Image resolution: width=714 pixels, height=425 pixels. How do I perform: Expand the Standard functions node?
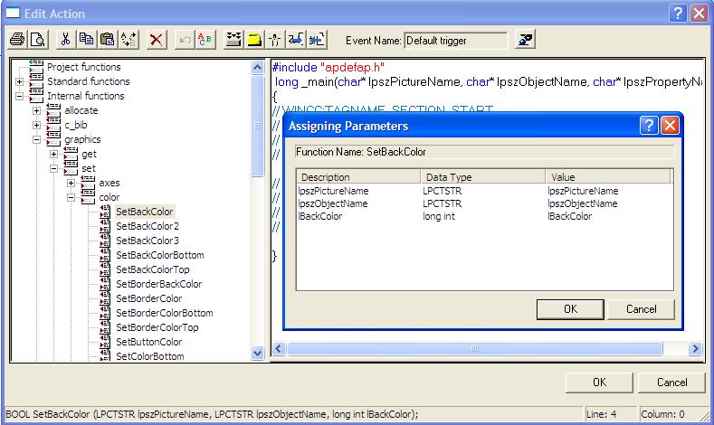20,82
